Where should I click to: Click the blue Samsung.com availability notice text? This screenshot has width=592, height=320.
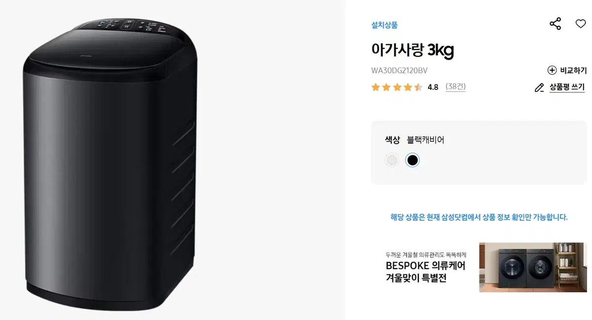pyautogui.click(x=479, y=217)
